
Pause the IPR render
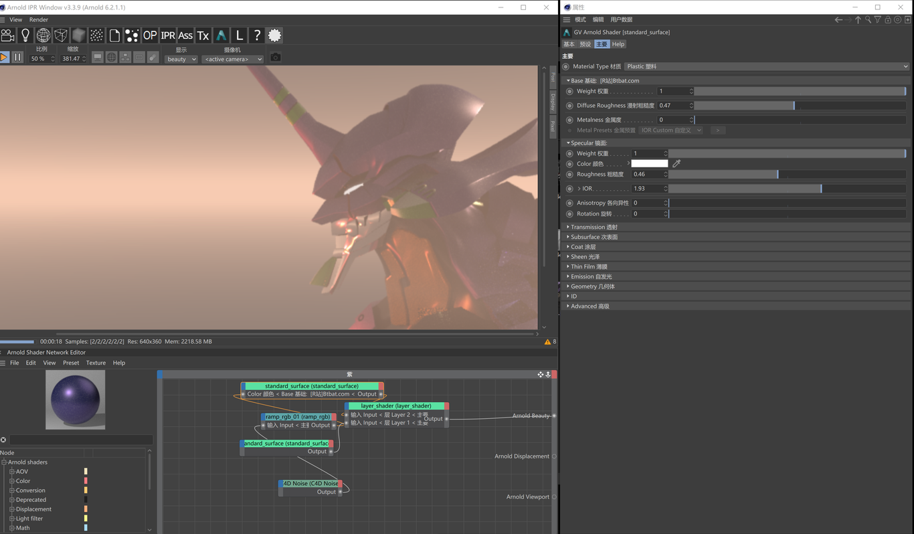[x=17, y=58]
